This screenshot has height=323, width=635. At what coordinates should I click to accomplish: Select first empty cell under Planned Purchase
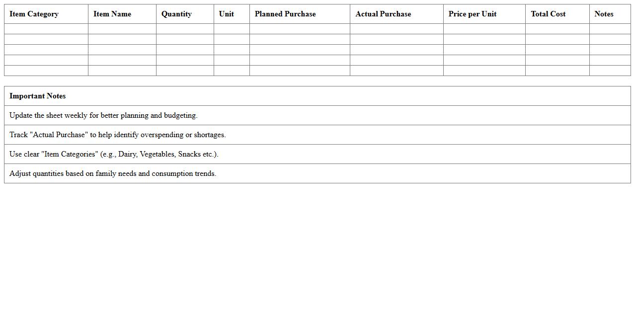pos(300,29)
